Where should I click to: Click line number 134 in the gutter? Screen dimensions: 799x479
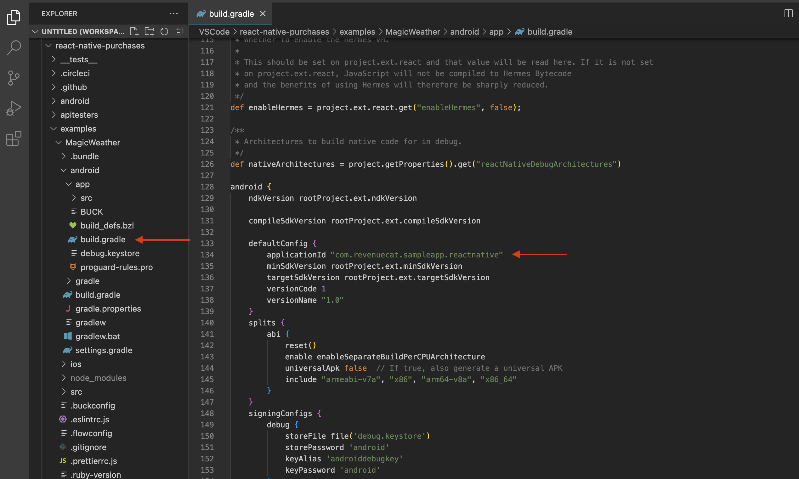(207, 255)
